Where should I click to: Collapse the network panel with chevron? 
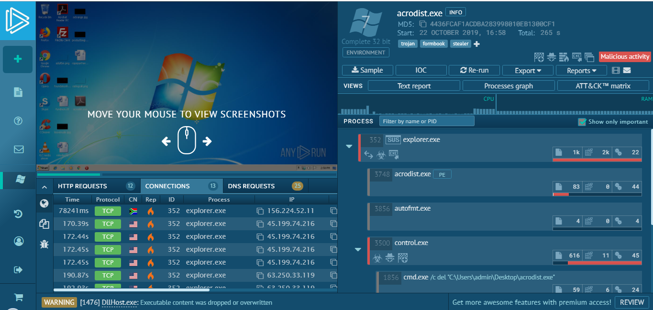[x=44, y=187]
